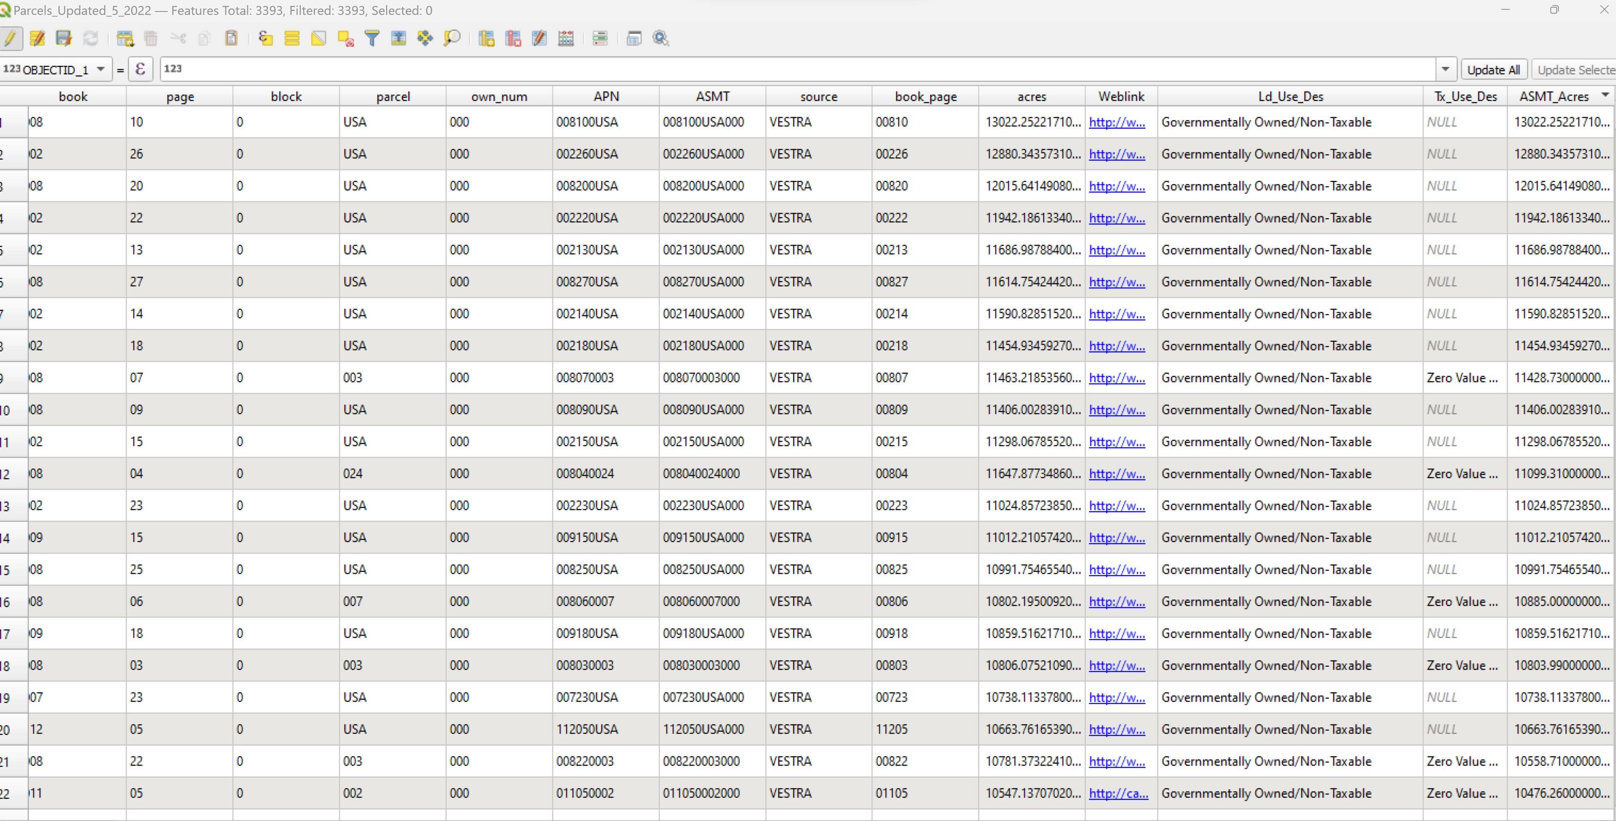This screenshot has height=821, width=1616.
Task: Delete a field column
Action: click(513, 38)
